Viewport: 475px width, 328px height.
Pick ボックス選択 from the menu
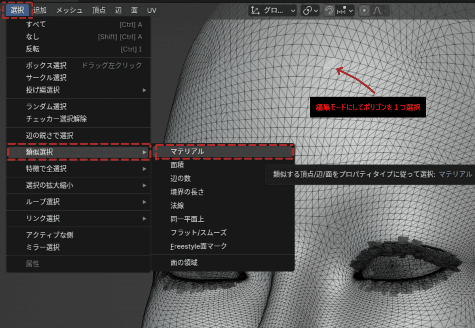[x=78, y=66]
